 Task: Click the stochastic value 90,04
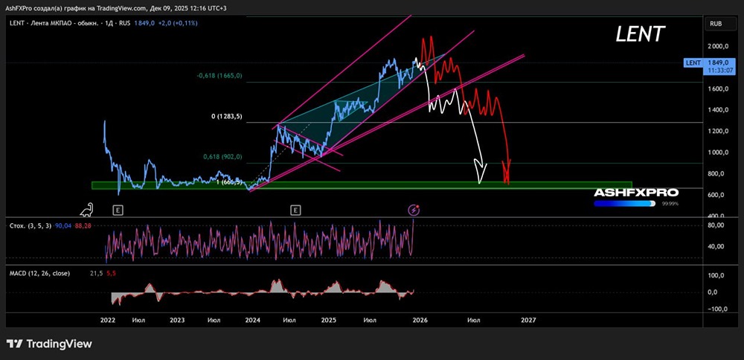pos(62,226)
